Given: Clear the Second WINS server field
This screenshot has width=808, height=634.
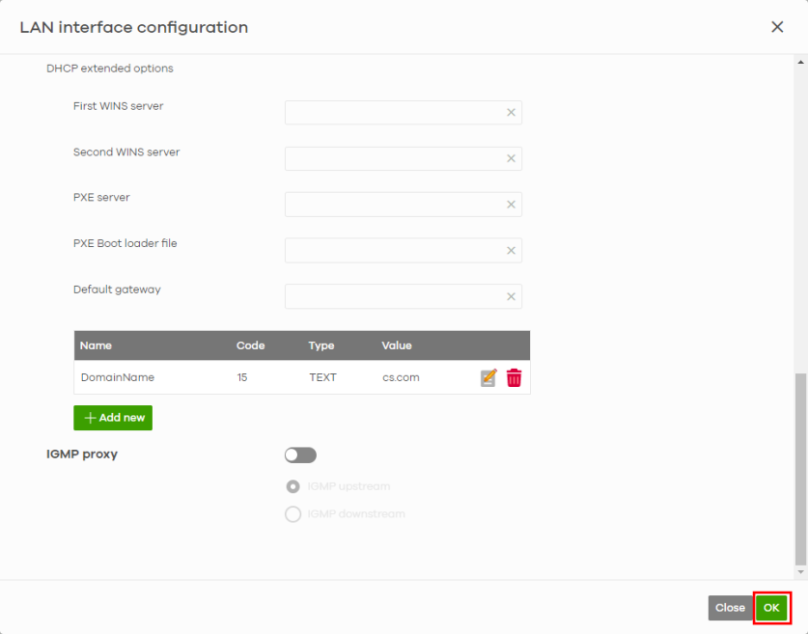Looking at the screenshot, I should [511, 159].
